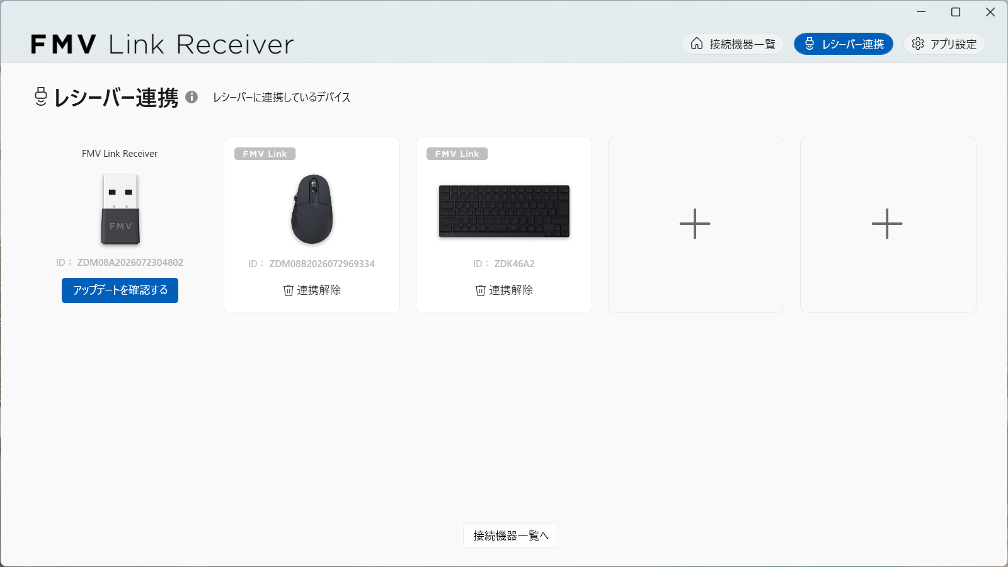Select the keyboard device image
1008x567 pixels.
tap(504, 212)
